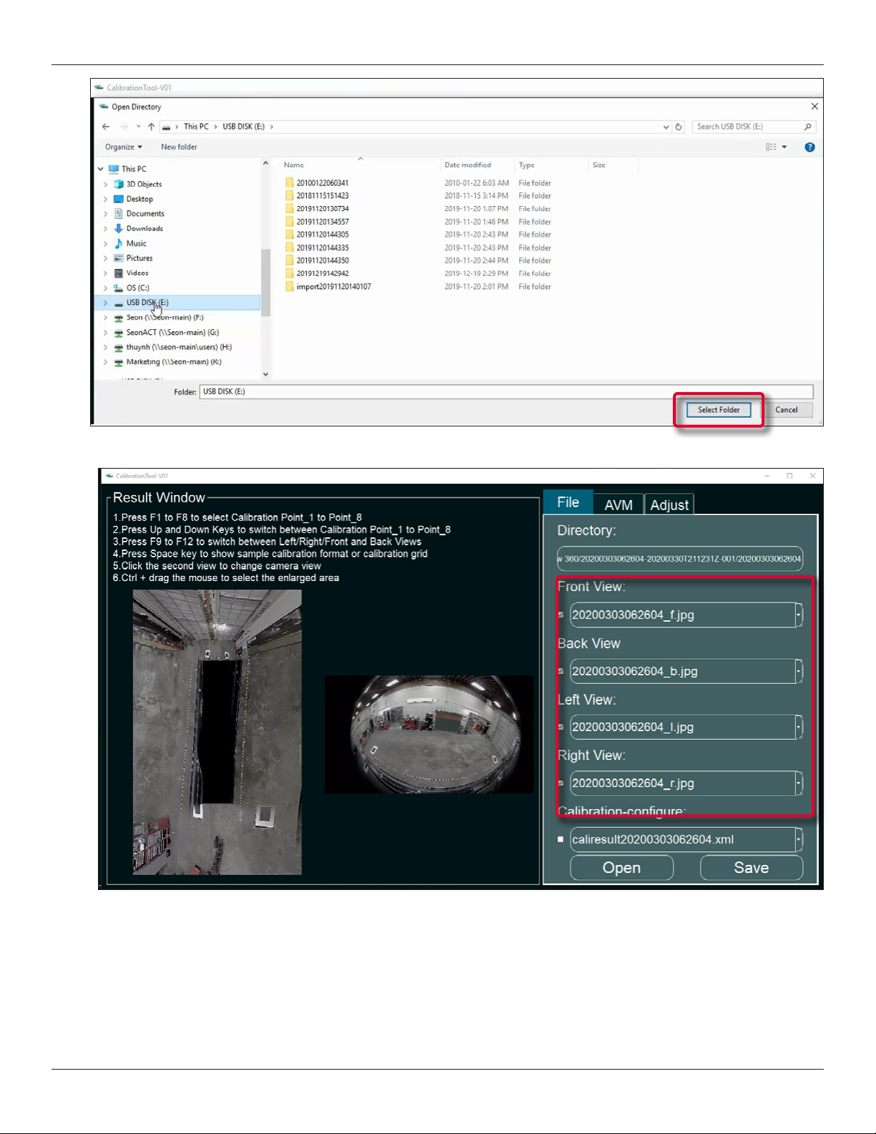This screenshot has height=1134, width=876.
Task: Click the change view layout icon
Action: [770, 147]
